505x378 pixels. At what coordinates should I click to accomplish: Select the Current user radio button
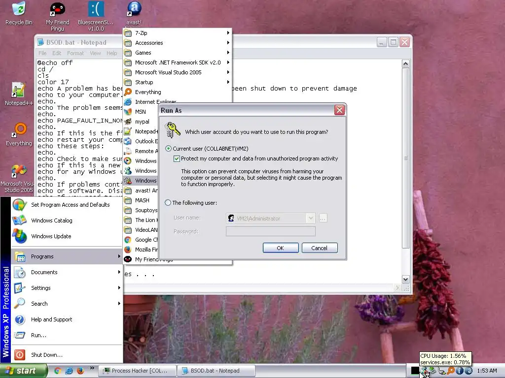point(168,149)
